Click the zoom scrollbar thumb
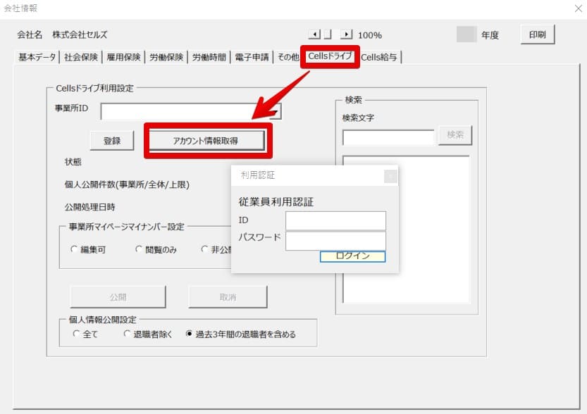 328,34
